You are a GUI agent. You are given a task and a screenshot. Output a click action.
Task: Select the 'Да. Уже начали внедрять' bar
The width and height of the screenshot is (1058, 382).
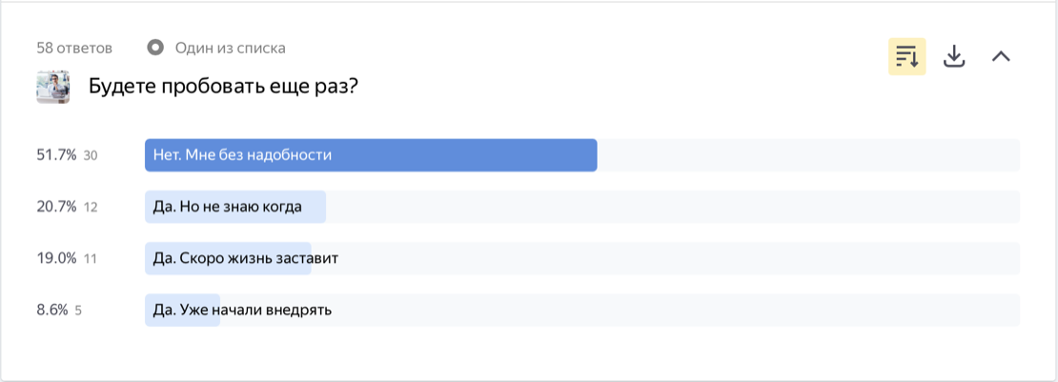click(x=582, y=310)
